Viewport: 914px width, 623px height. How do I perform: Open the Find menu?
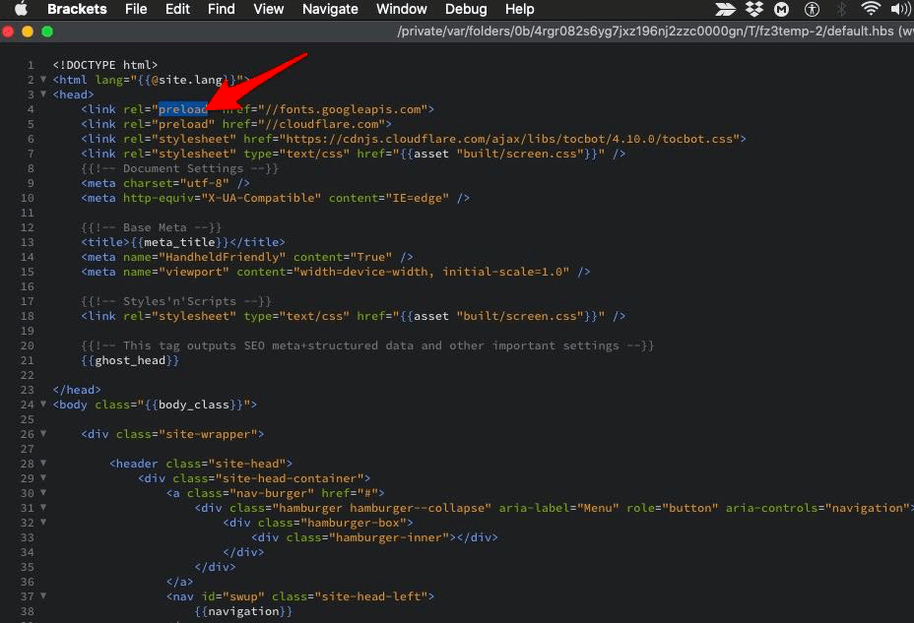221,9
